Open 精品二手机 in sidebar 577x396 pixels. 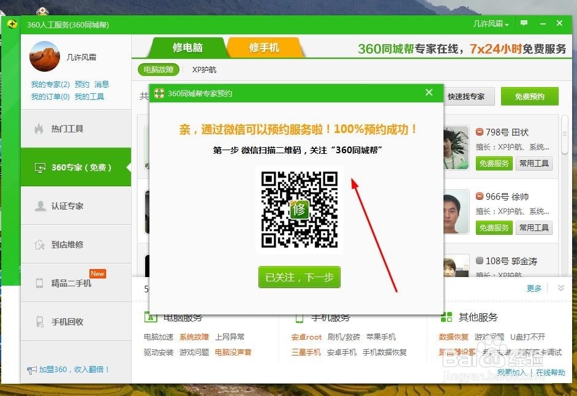[x=76, y=283]
